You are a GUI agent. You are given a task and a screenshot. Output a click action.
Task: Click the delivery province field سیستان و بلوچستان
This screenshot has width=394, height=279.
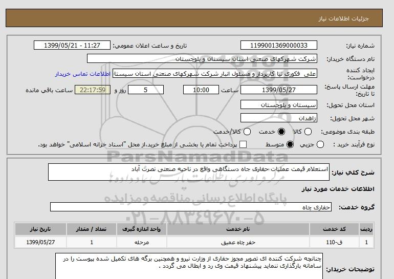[279, 105]
